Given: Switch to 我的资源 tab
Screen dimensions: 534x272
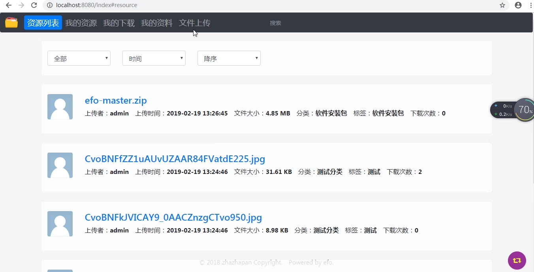Looking at the screenshot, I should (x=81, y=23).
